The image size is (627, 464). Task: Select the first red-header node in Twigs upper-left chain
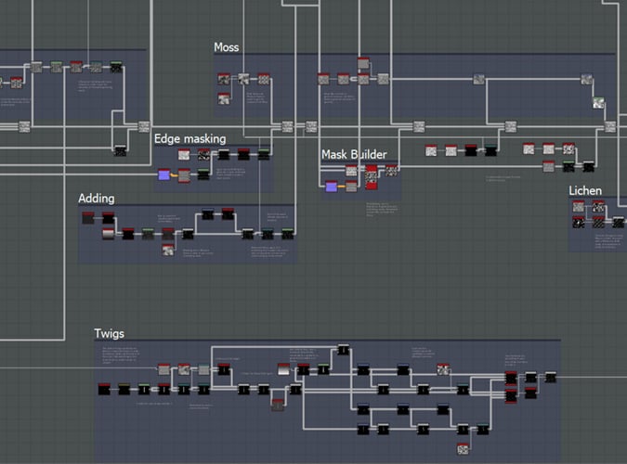click(163, 369)
